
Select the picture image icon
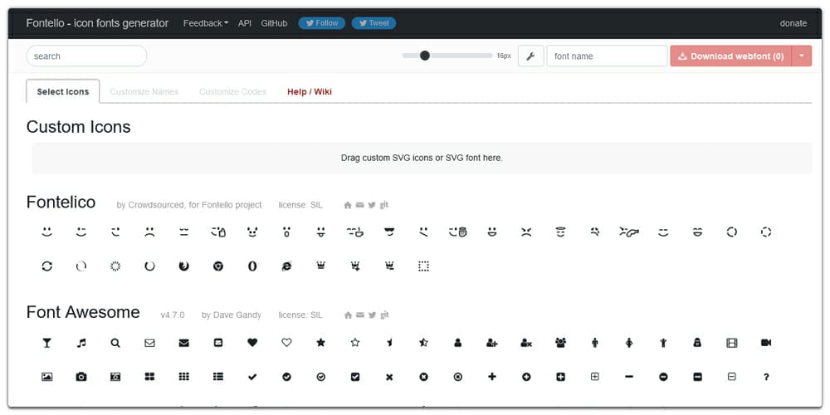point(46,377)
